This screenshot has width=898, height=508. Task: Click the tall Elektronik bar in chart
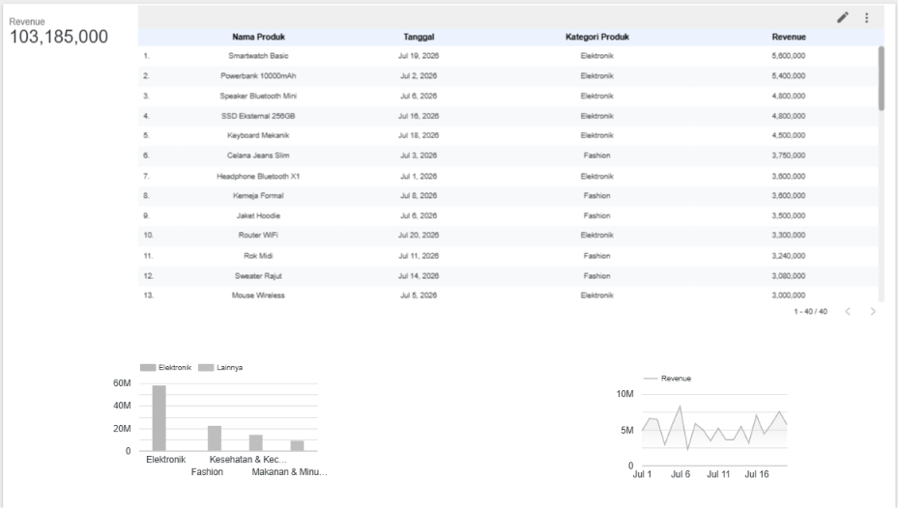pos(159,418)
